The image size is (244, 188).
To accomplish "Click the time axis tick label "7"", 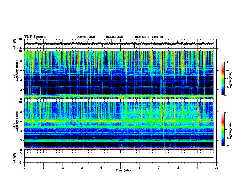I will [159, 168].
